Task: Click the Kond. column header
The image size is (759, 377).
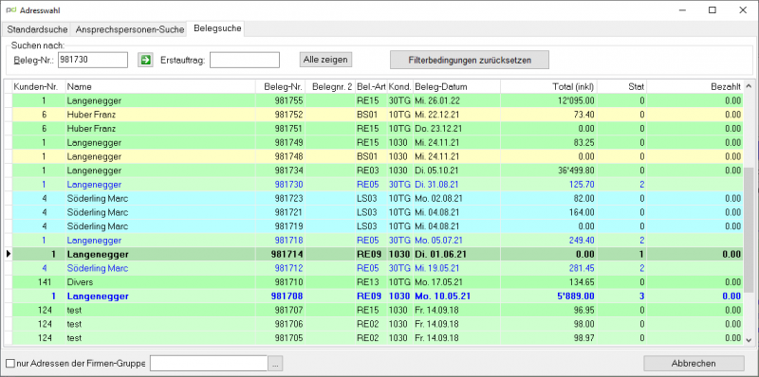Action: (x=400, y=87)
